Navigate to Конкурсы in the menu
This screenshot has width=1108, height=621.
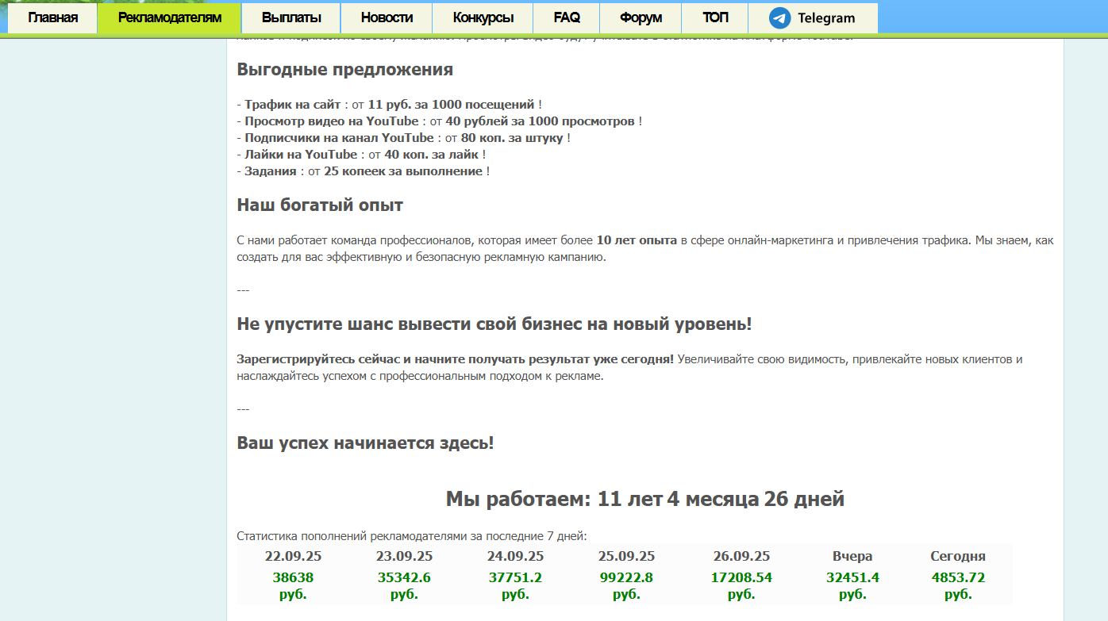pos(483,18)
